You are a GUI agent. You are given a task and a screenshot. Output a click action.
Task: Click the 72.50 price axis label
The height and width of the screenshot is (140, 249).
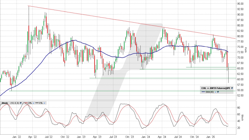click(240, 52)
